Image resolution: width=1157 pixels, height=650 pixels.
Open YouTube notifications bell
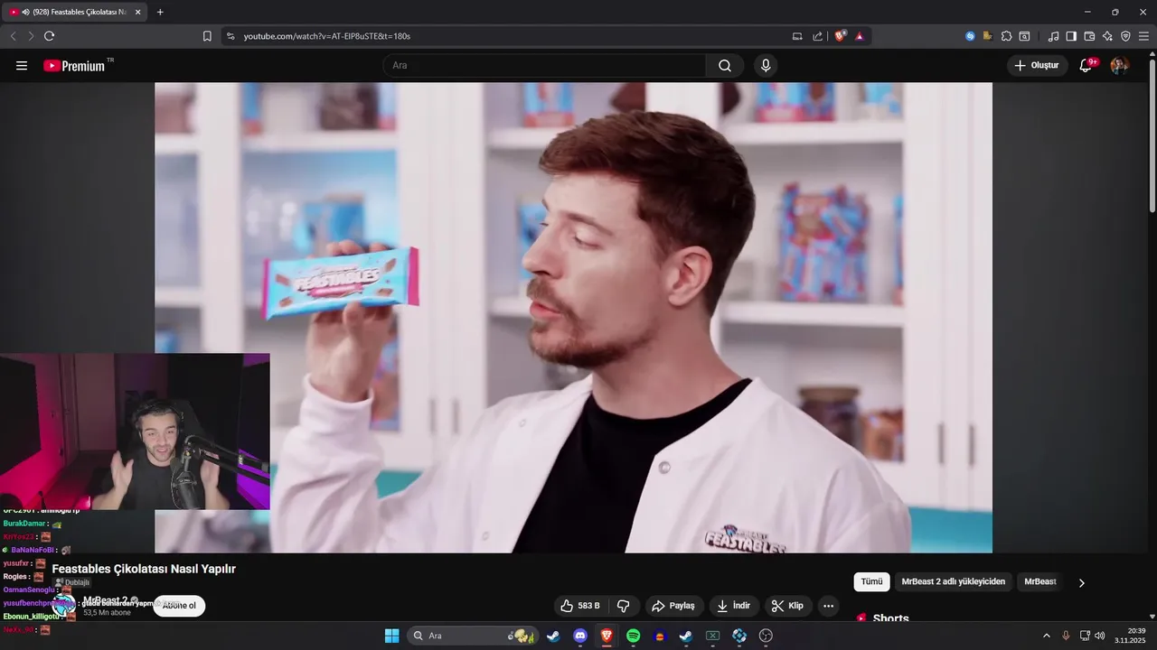[1086, 65]
